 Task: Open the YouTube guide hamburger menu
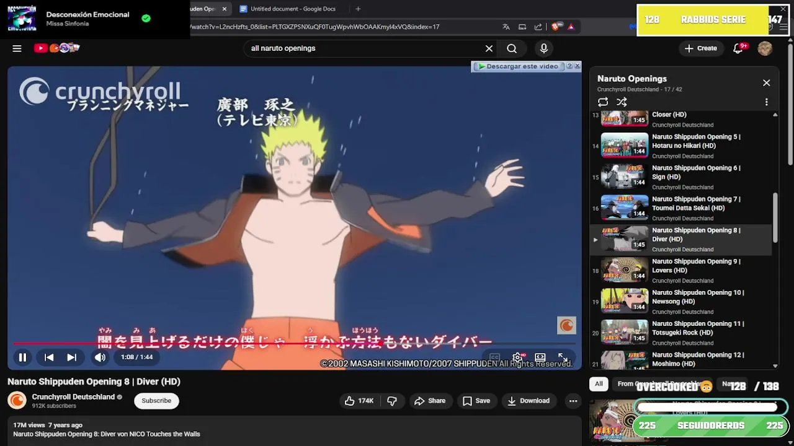pyautogui.click(x=17, y=48)
